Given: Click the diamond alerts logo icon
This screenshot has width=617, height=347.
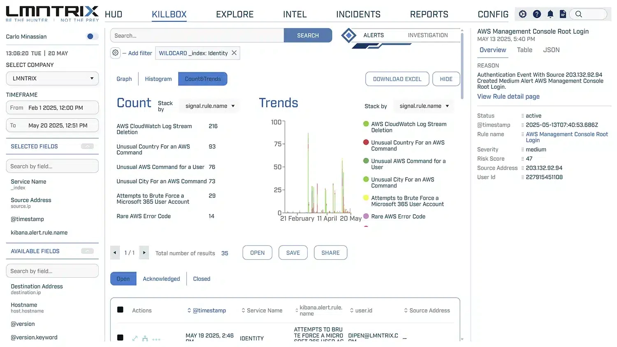Looking at the screenshot, I should click(348, 35).
